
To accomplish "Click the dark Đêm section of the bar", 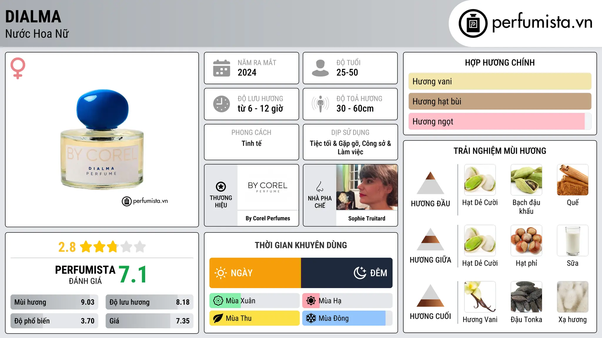I will [347, 273].
